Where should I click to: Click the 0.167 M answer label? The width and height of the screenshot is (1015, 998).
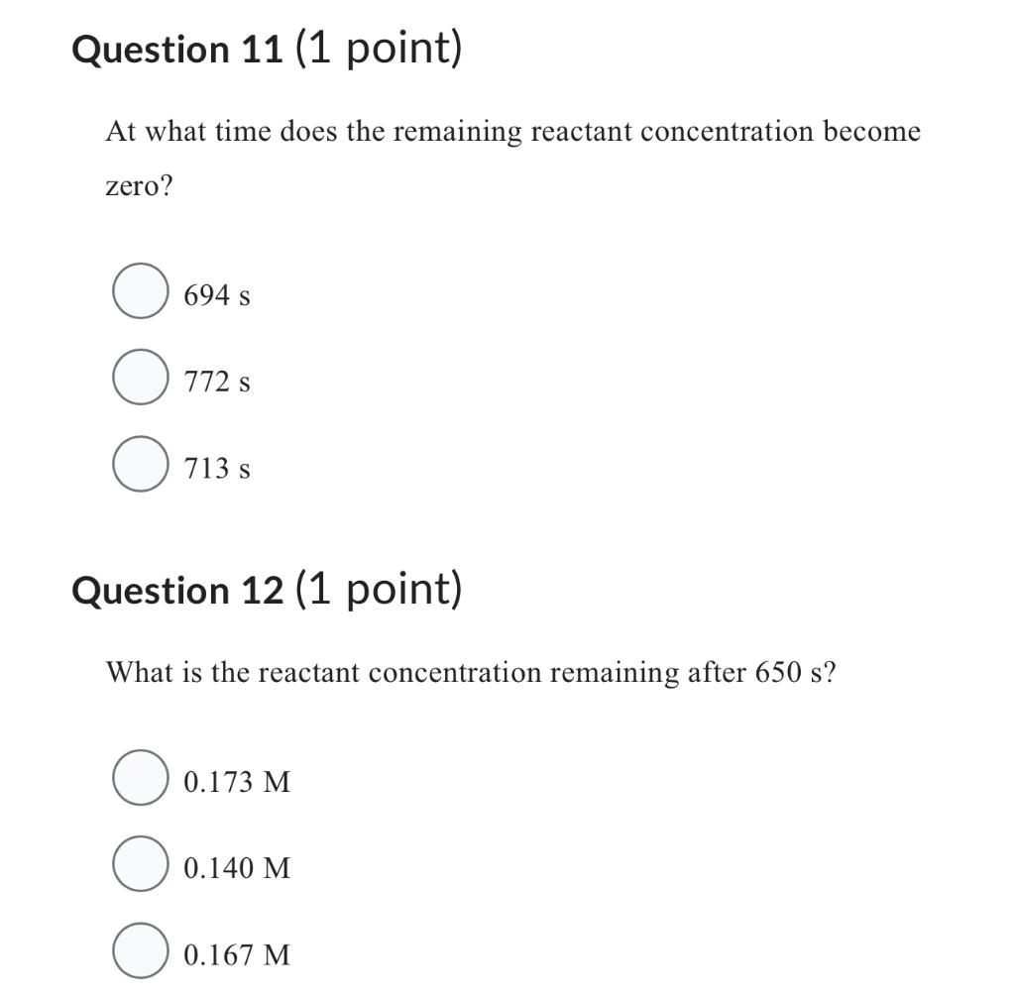coord(236,956)
